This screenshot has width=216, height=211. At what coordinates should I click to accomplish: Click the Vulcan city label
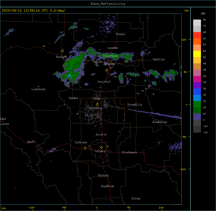point(136,198)
